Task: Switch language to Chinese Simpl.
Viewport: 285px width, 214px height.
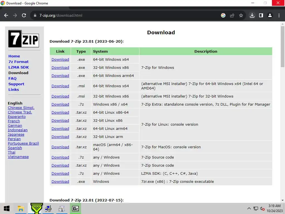Action: pyautogui.click(x=21, y=108)
